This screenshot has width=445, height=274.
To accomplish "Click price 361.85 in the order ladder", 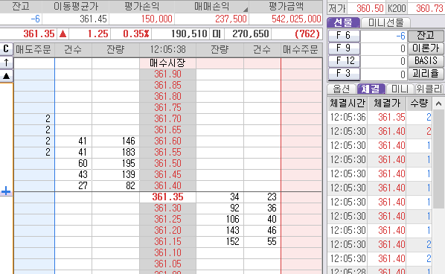I will (167, 86).
